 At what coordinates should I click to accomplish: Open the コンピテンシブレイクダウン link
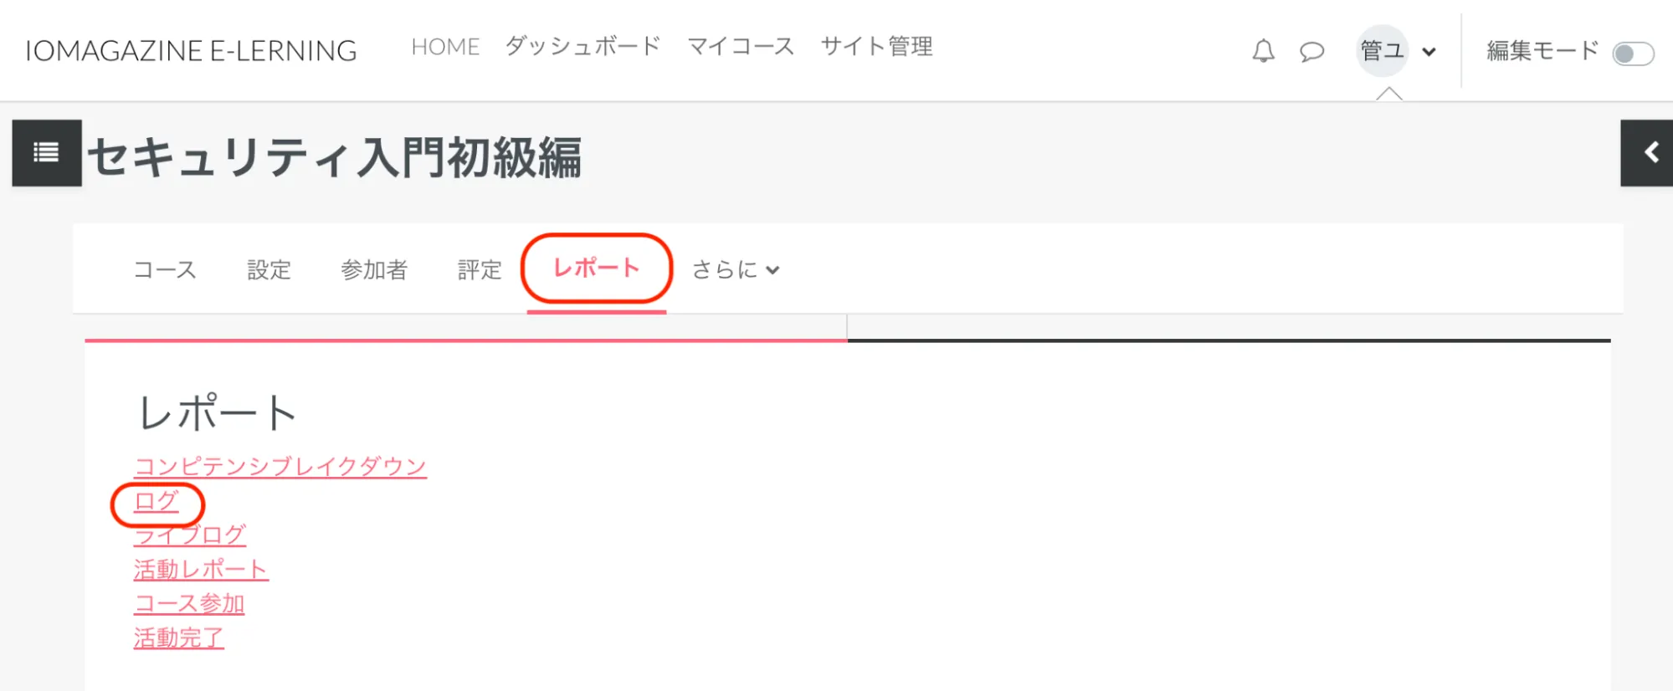tap(280, 466)
